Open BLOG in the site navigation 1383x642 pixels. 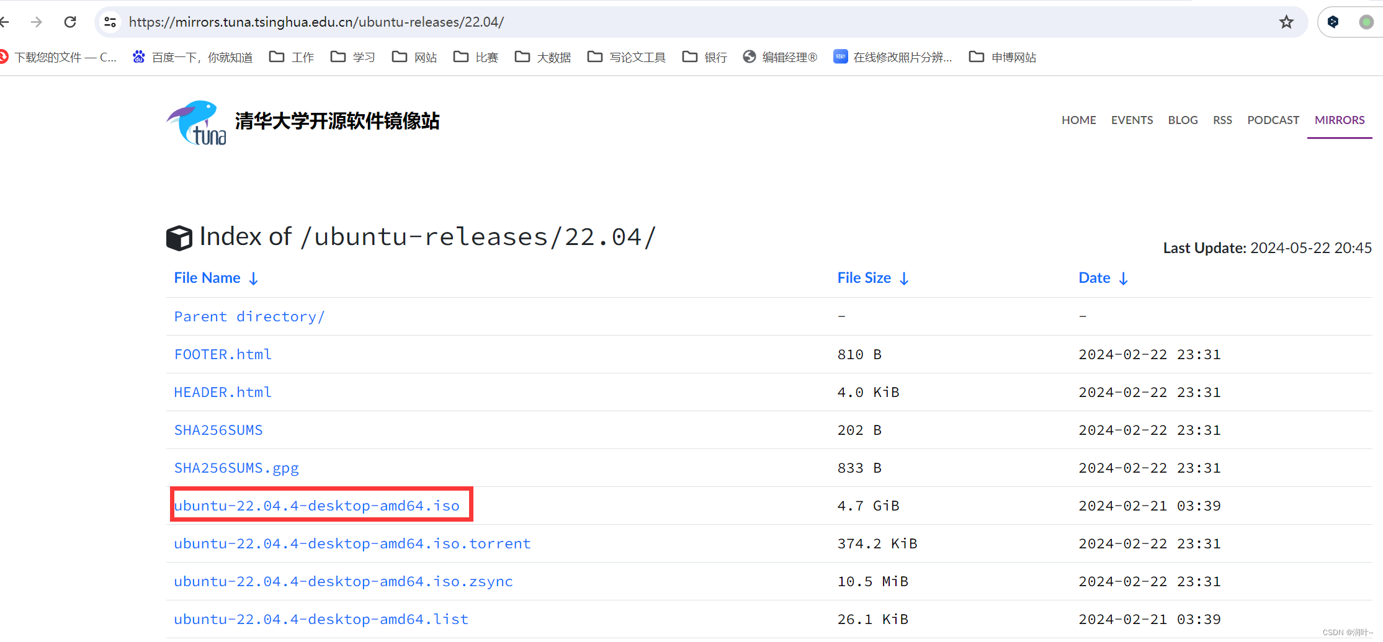[1183, 120]
